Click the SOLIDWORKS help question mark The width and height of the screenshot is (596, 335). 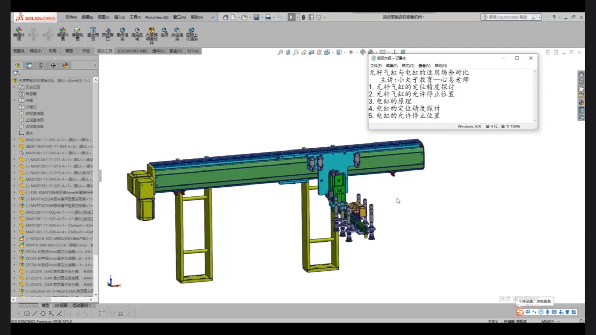click(554, 17)
